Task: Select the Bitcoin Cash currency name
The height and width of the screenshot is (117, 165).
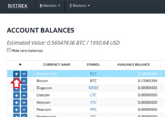Action: pos(47,74)
